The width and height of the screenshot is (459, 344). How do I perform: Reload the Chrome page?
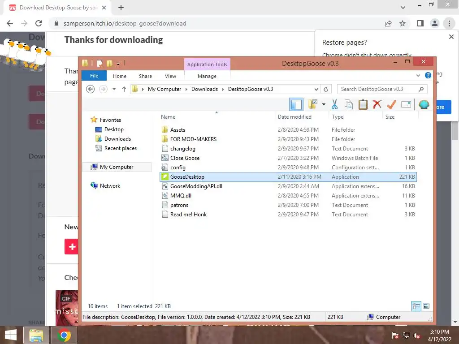(39, 23)
